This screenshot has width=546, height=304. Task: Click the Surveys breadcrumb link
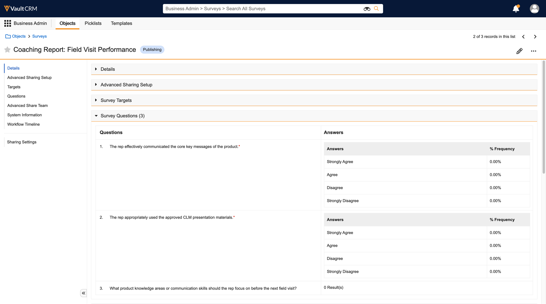(39, 36)
